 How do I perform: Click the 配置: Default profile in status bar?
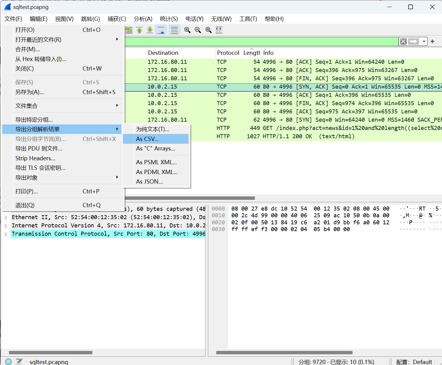pos(414,362)
